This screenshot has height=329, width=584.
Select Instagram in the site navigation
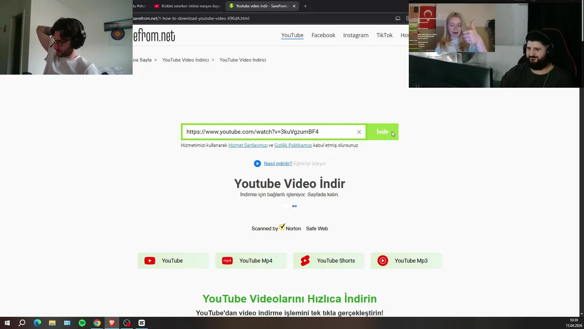[356, 35]
